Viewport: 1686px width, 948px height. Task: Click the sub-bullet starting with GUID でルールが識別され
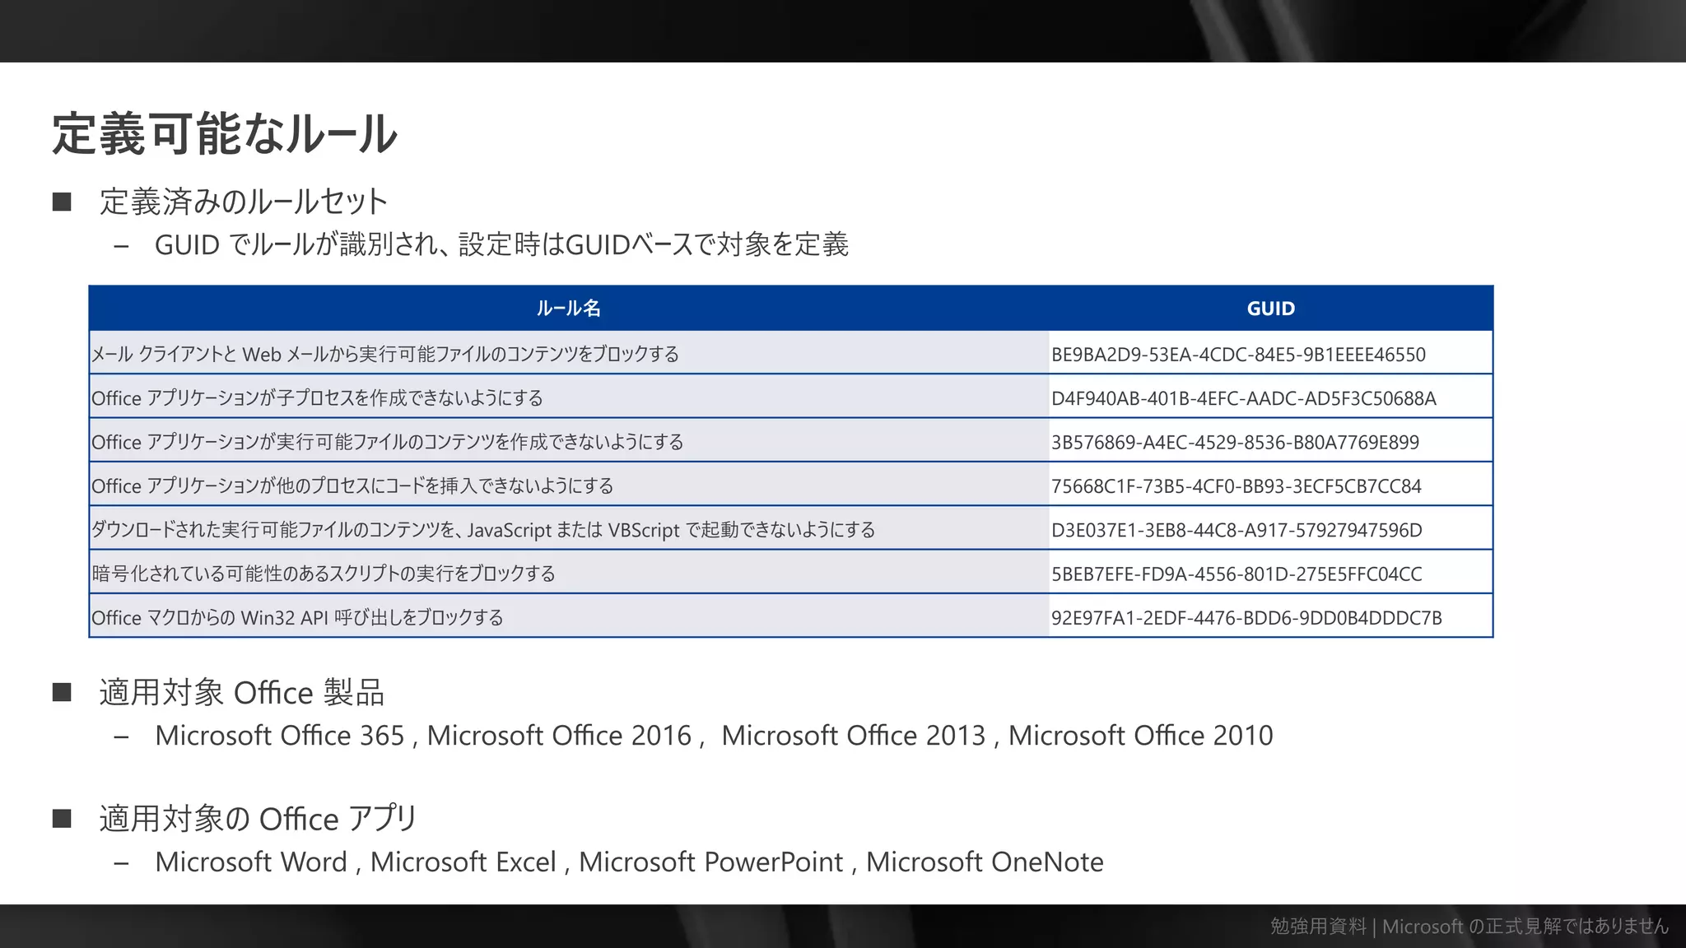[501, 244]
